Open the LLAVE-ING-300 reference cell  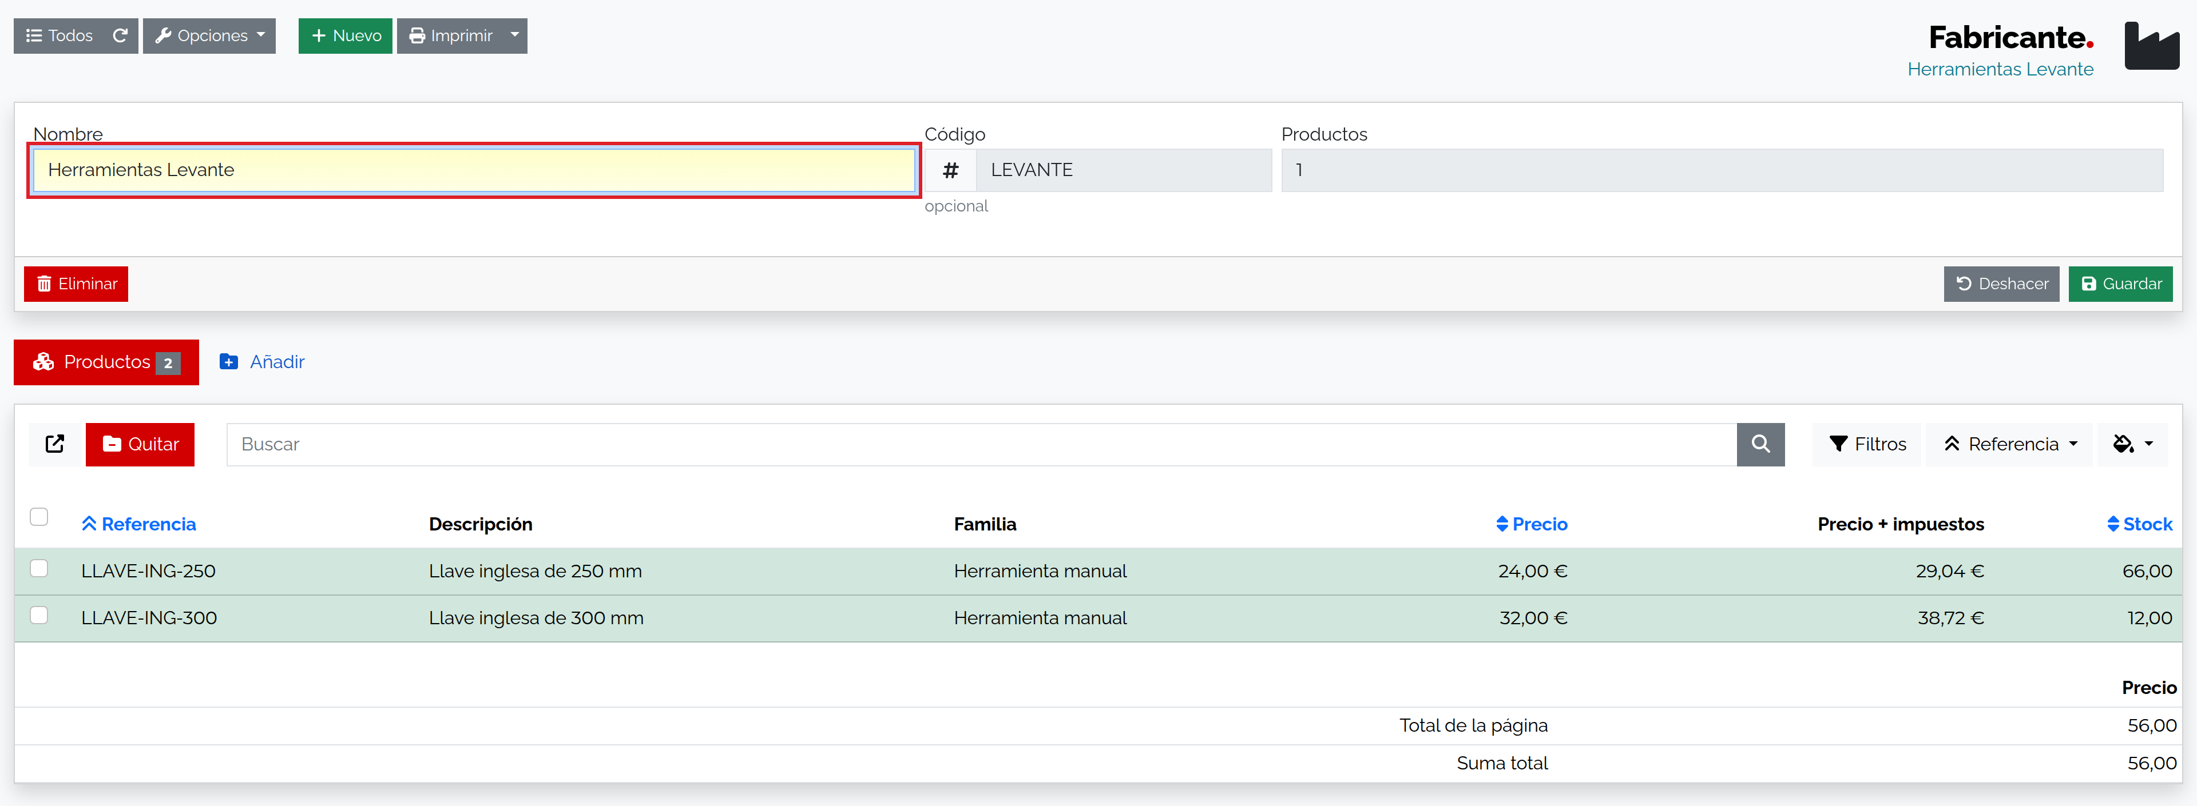(149, 618)
